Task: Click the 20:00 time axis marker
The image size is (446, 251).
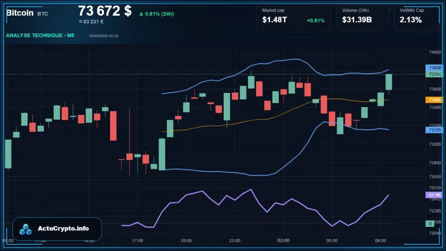Action: tap(186, 241)
